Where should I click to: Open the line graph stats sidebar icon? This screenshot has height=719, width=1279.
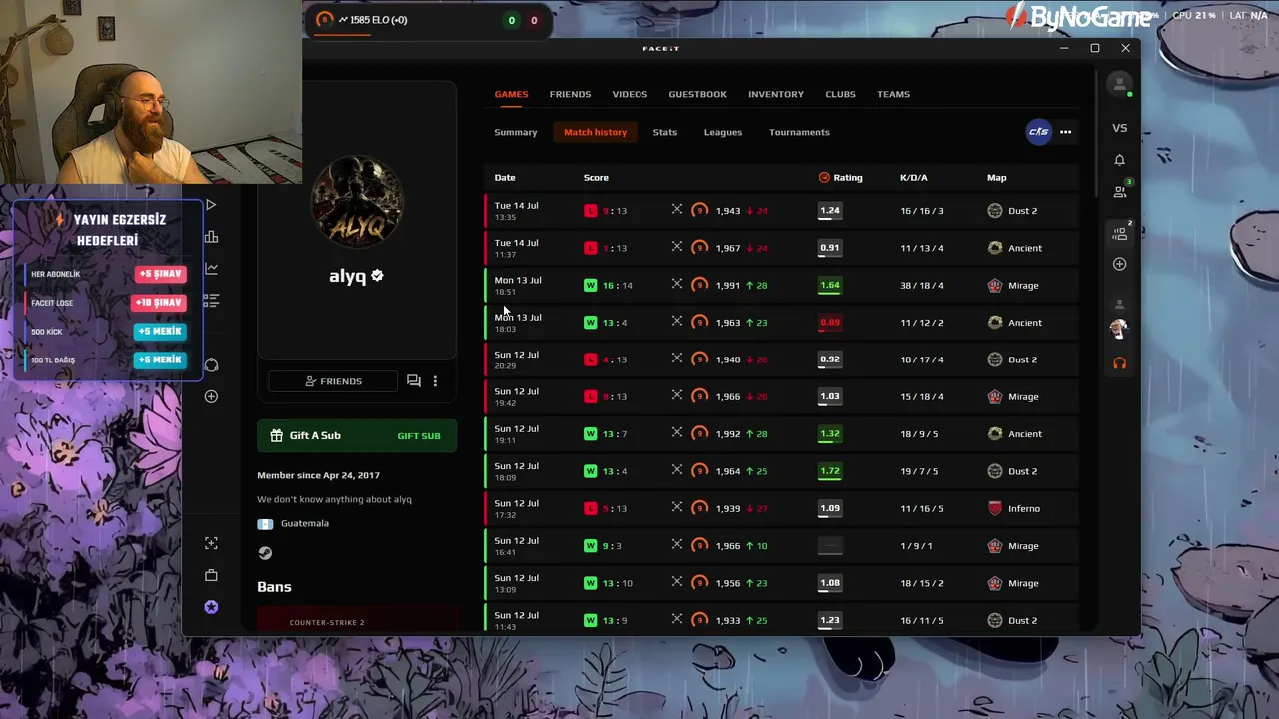pos(211,269)
